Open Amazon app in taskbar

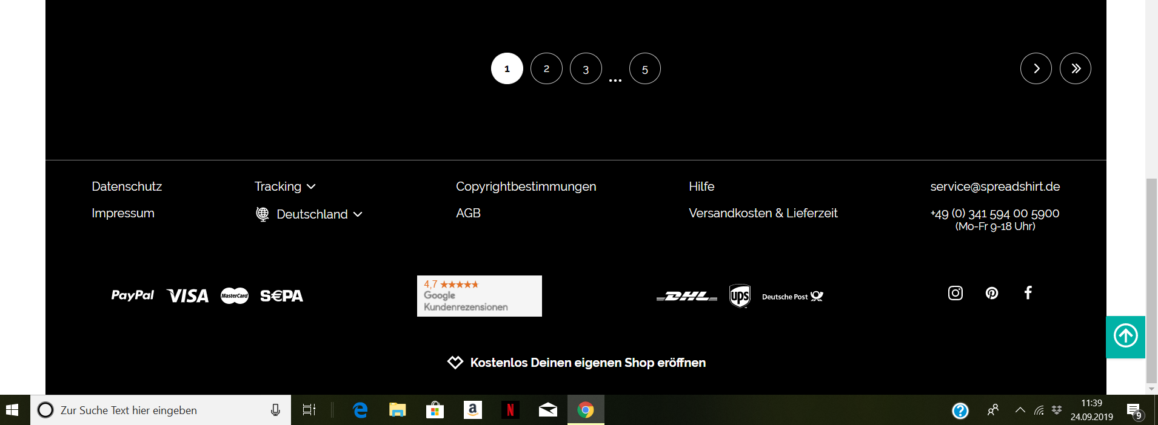[472, 410]
